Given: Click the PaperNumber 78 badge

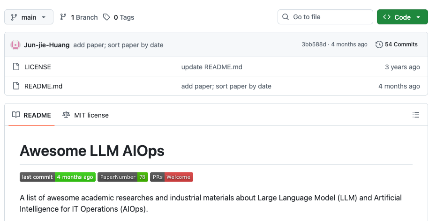Looking at the screenshot, I should [x=123, y=177].
